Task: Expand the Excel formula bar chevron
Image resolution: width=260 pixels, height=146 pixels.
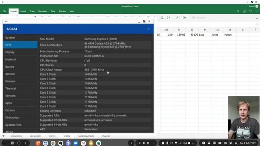Action: pos(257,24)
